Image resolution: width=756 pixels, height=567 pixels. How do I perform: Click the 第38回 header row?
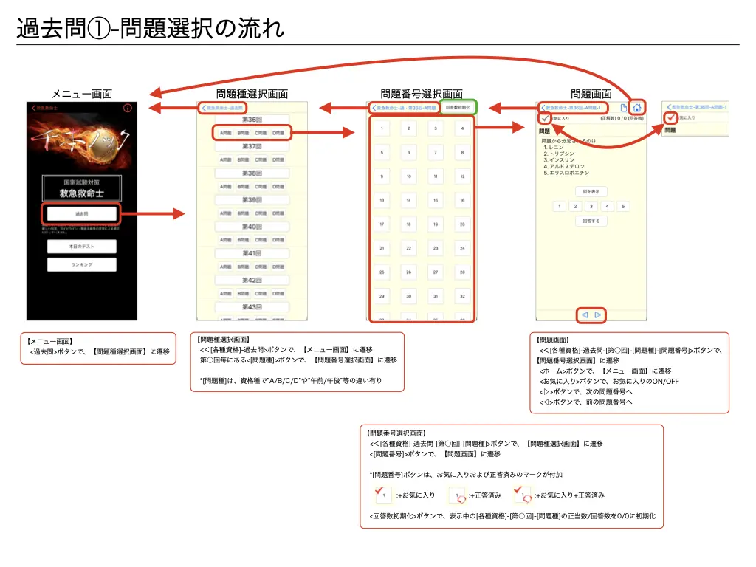click(x=252, y=173)
